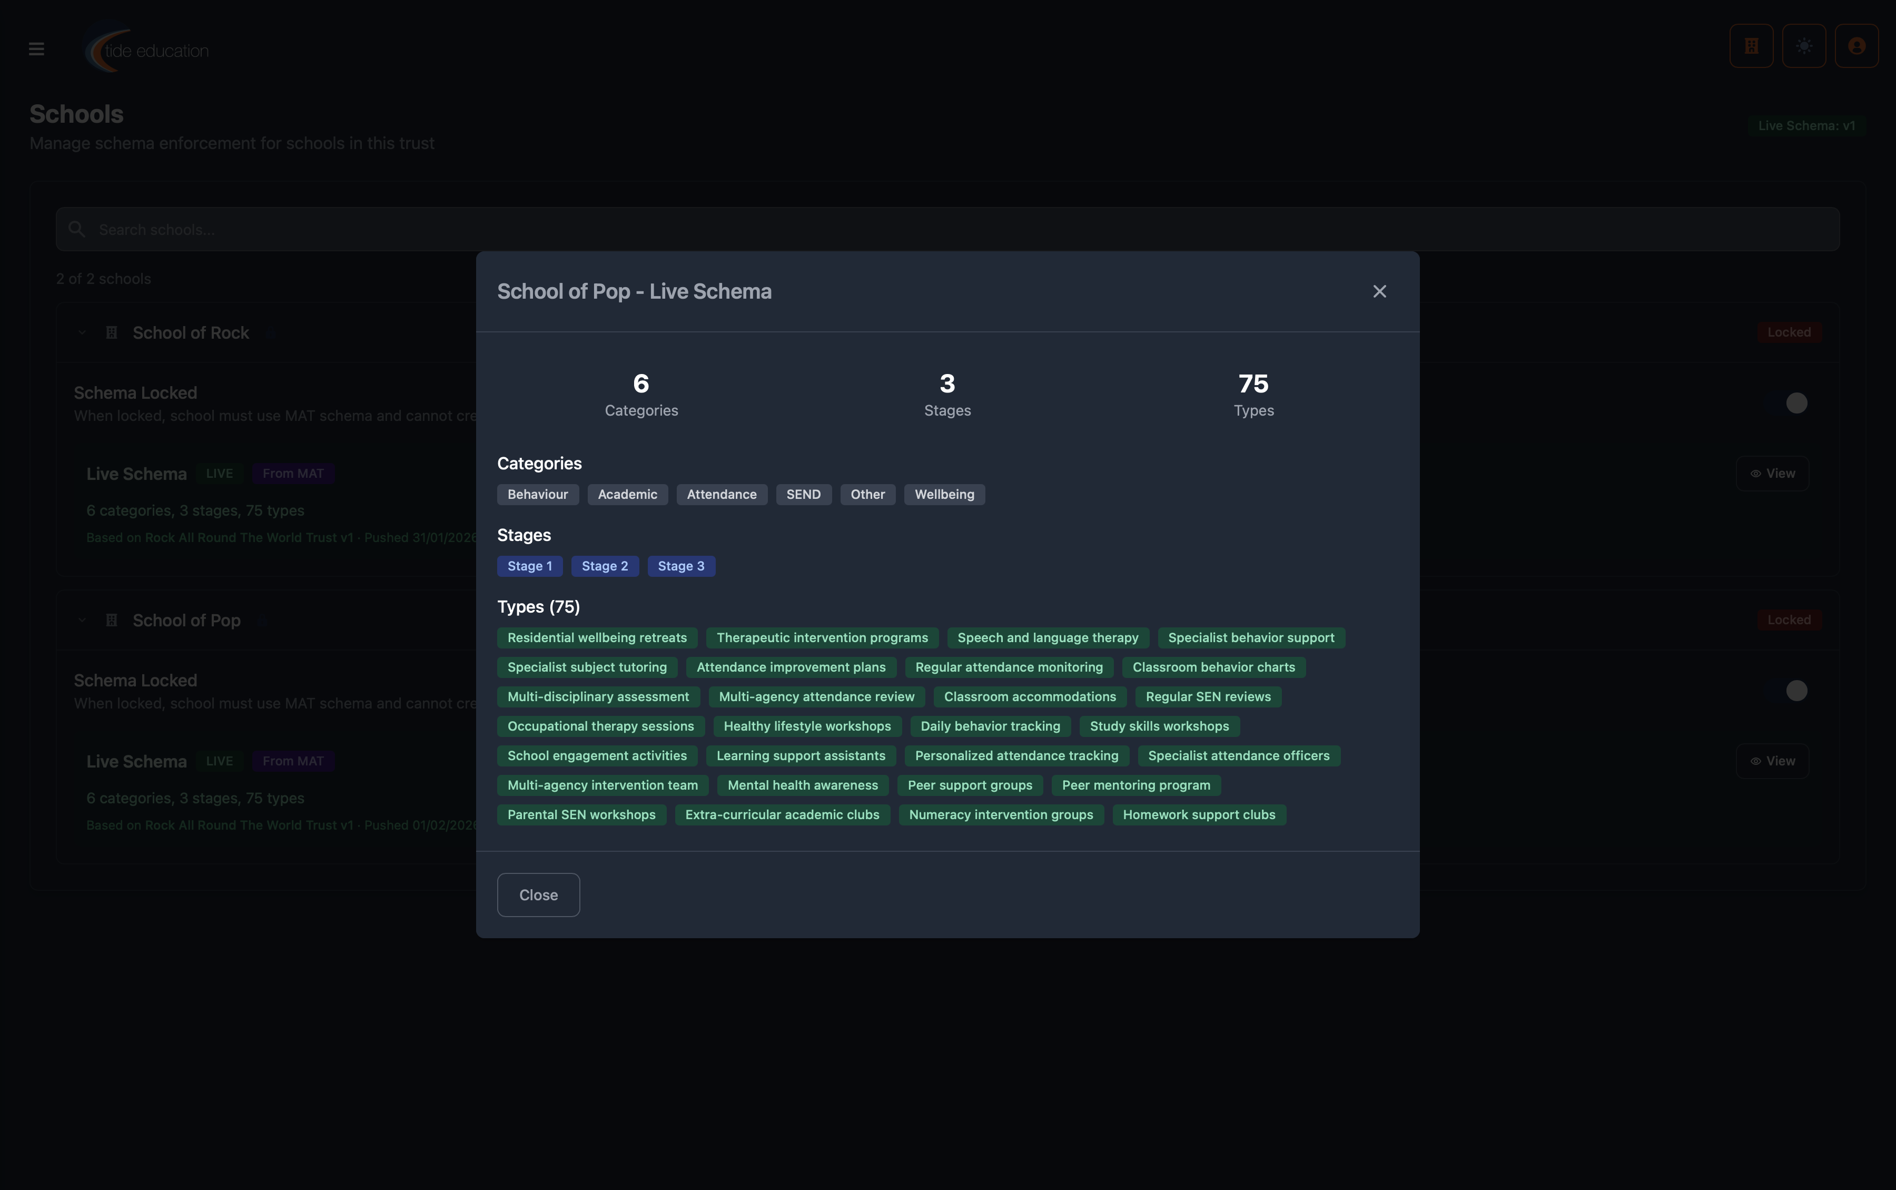Toggle dark mode using the sun icon
The image size is (1896, 1190).
[1803, 46]
